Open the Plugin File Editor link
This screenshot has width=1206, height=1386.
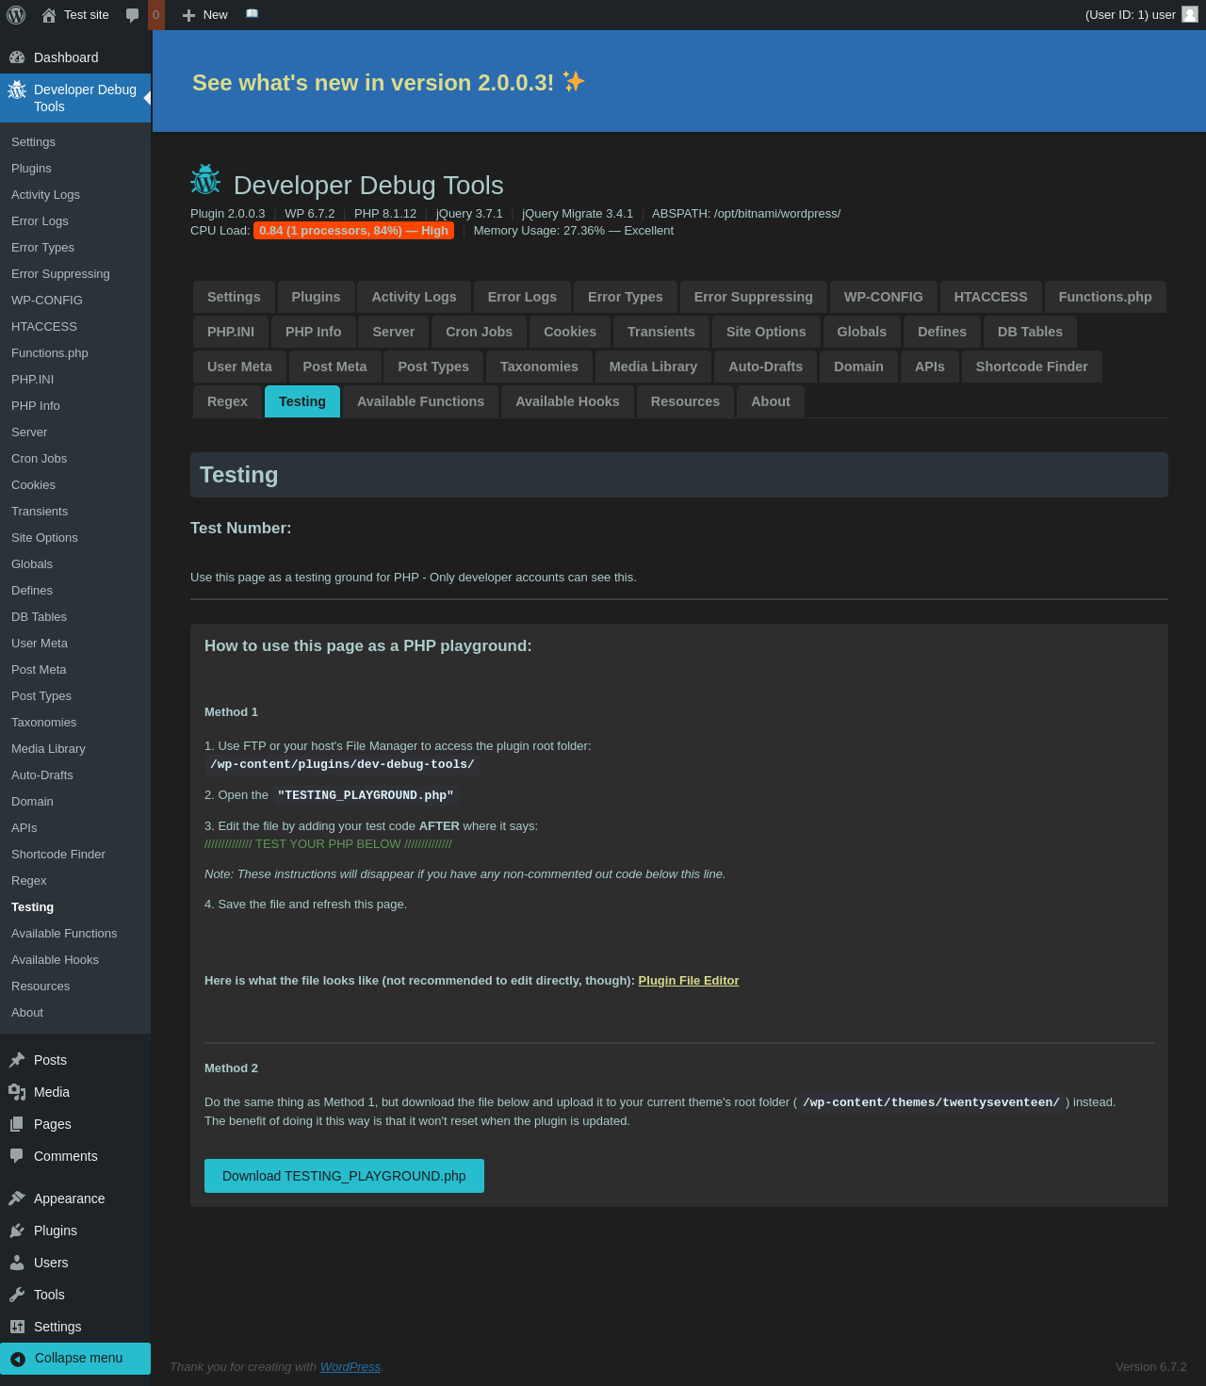click(689, 981)
